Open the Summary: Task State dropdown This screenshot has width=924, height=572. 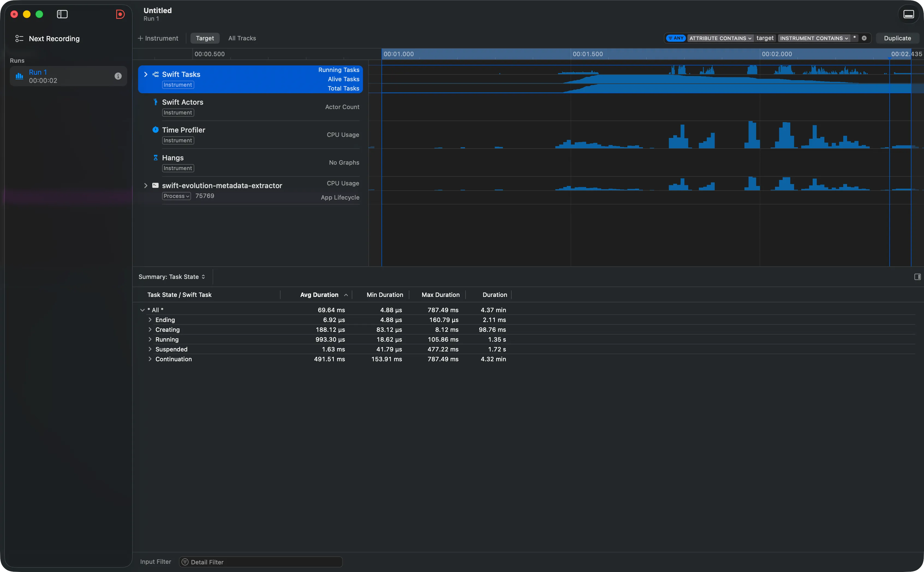point(172,277)
